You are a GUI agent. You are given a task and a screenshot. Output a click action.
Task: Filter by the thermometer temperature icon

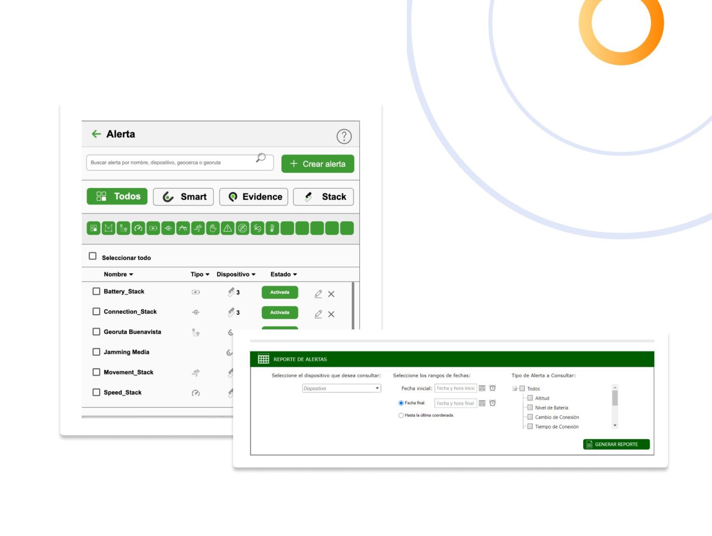[x=272, y=228]
